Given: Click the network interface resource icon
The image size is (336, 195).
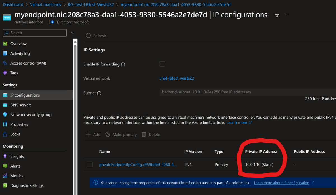Looking at the screenshot, I should click(x=7, y=17).
